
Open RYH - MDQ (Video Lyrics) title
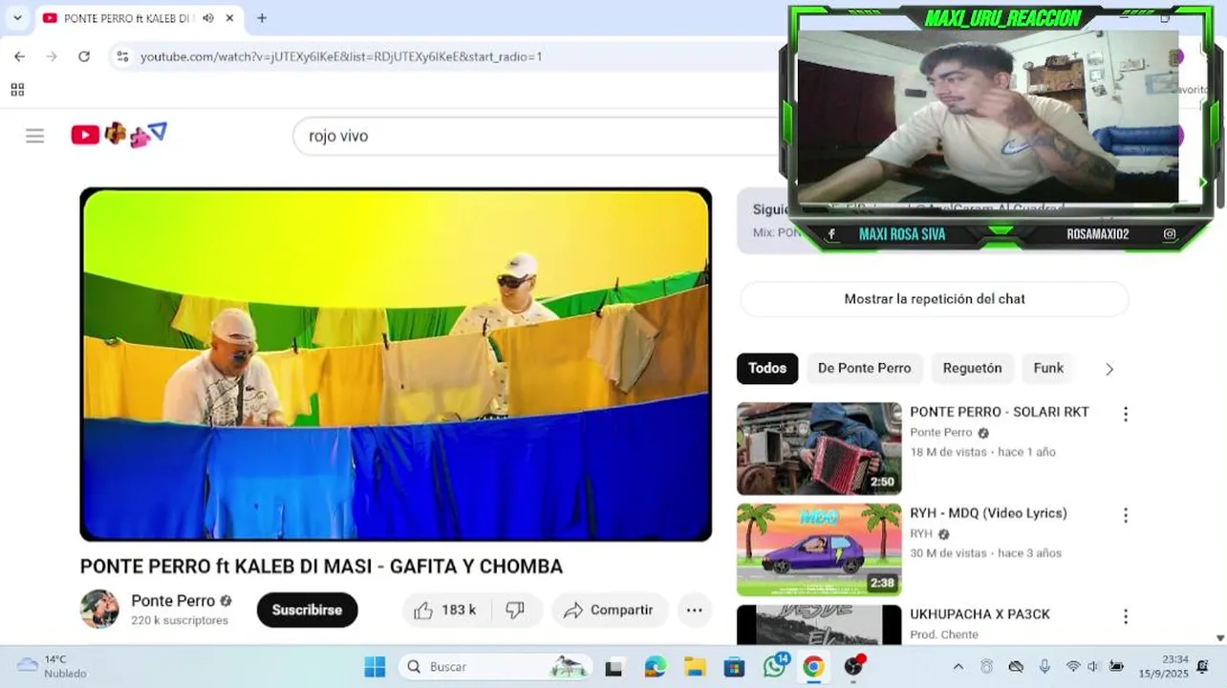tap(988, 513)
